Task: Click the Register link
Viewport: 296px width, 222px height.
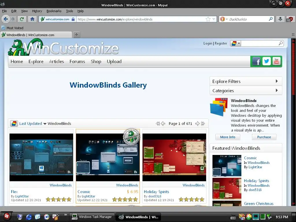Action: coord(221,43)
